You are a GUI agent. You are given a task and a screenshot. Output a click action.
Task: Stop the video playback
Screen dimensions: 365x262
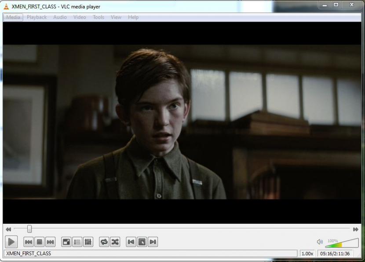tap(39, 242)
